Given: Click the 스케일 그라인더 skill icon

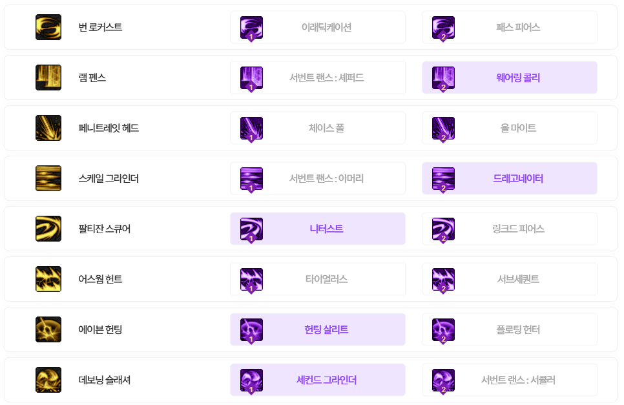Looking at the screenshot, I should coord(48,178).
